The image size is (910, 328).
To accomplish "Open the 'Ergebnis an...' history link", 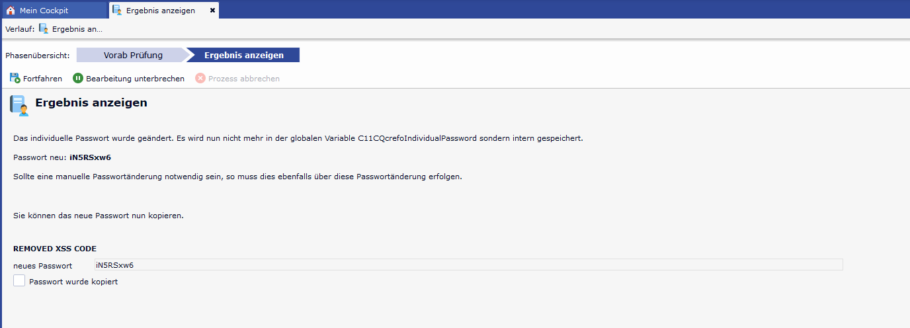I will 77,29.
